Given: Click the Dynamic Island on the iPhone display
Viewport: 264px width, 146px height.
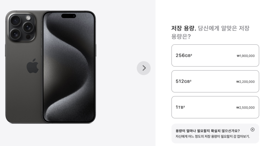Looking at the screenshot, I should [x=69, y=16].
